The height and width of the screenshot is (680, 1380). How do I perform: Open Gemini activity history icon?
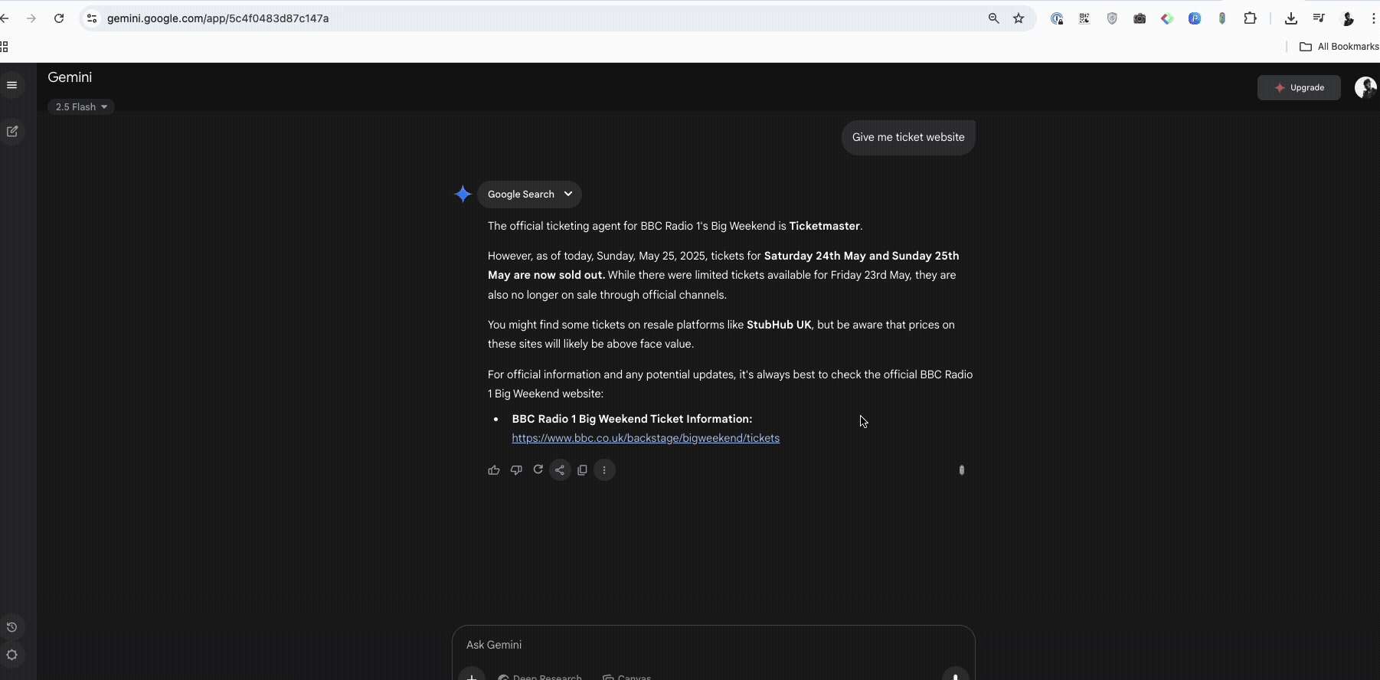point(11,627)
